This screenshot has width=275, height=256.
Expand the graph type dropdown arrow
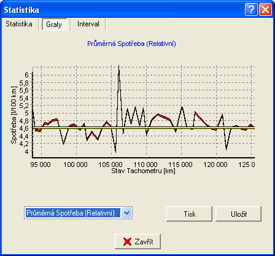coord(127,213)
